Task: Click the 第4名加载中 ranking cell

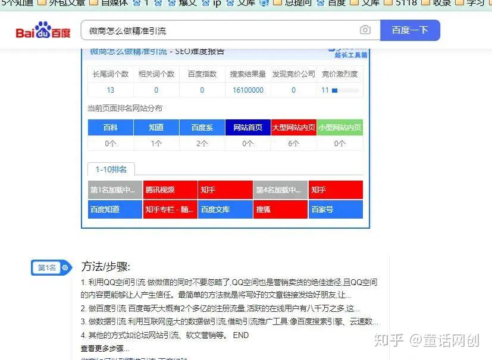Action: coord(280,190)
